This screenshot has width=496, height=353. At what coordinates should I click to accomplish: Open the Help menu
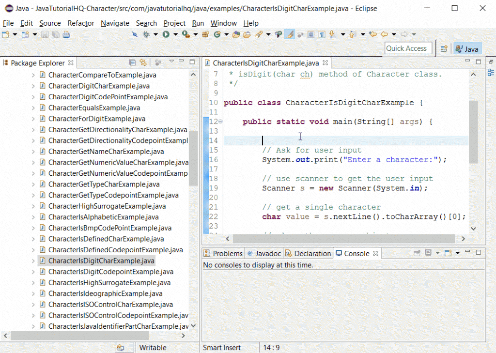(251, 23)
